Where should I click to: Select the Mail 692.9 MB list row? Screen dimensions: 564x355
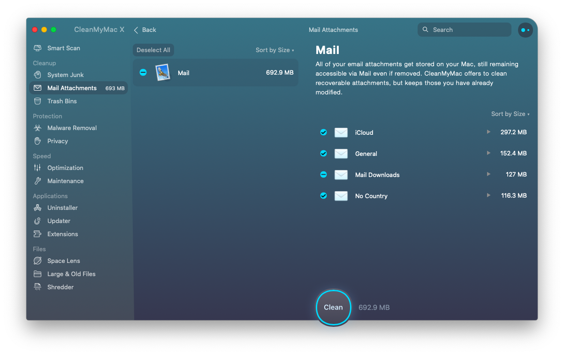[x=215, y=73]
